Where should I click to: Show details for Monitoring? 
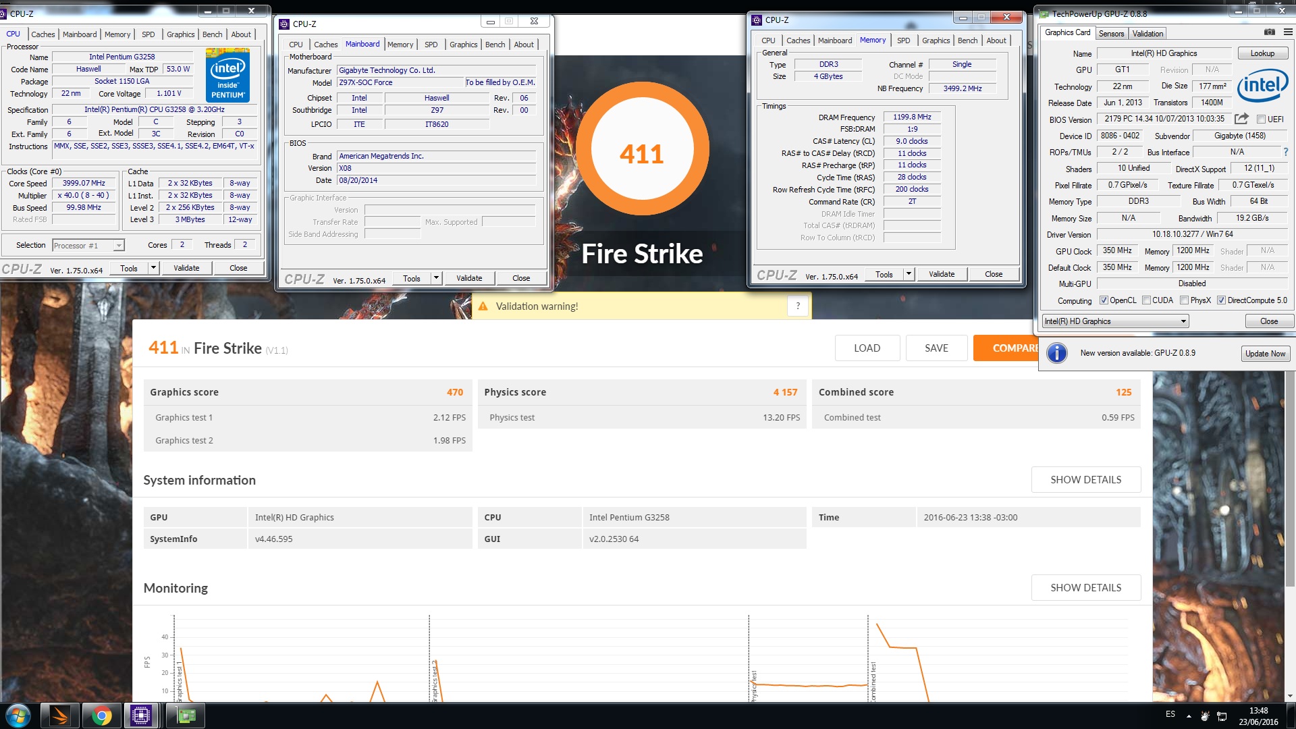coord(1085,588)
